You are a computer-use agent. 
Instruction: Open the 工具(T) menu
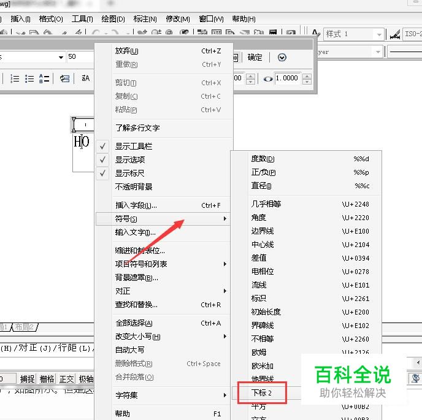click(82, 19)
